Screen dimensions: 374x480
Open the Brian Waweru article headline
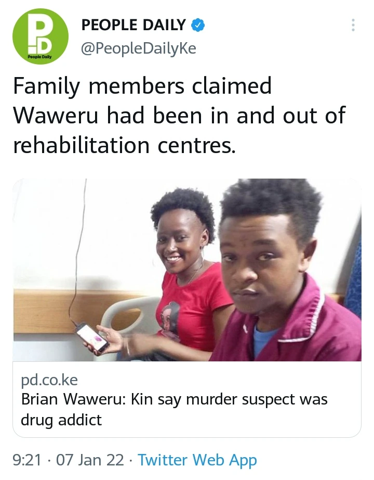point(174,409)
